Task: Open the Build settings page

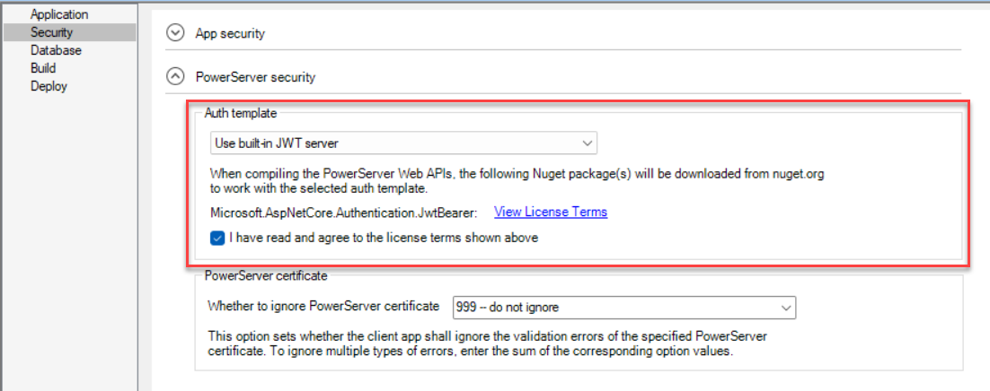Action: (x=43, y=68)
